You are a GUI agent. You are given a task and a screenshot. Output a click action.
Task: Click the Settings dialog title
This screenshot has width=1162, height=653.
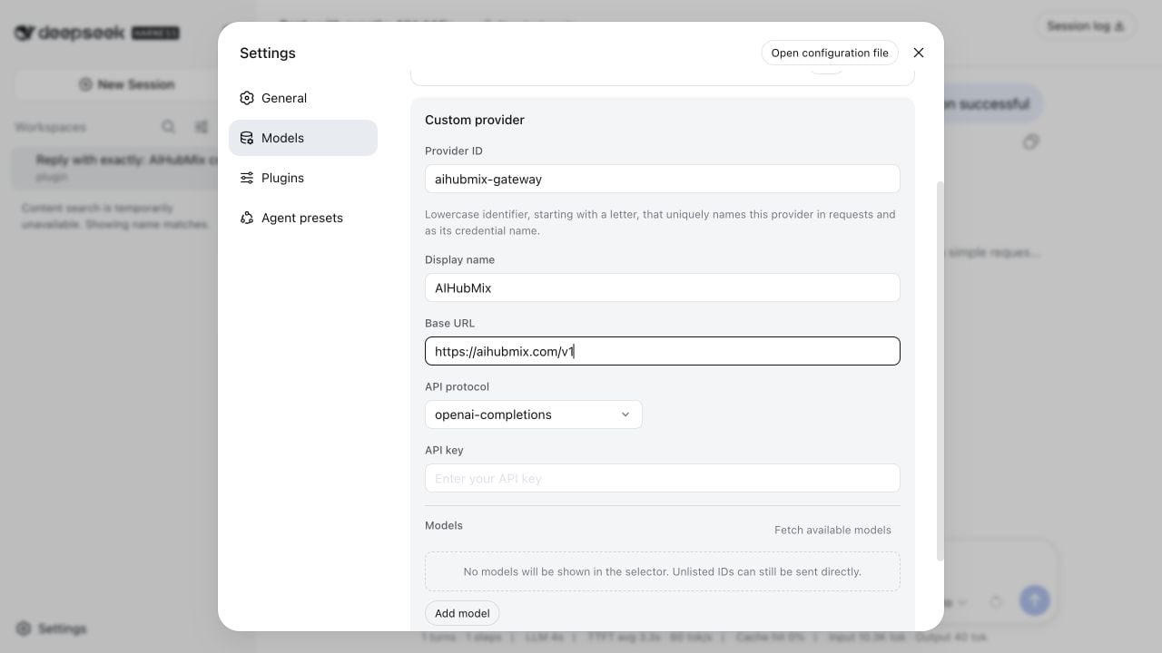tap(268, 53)
